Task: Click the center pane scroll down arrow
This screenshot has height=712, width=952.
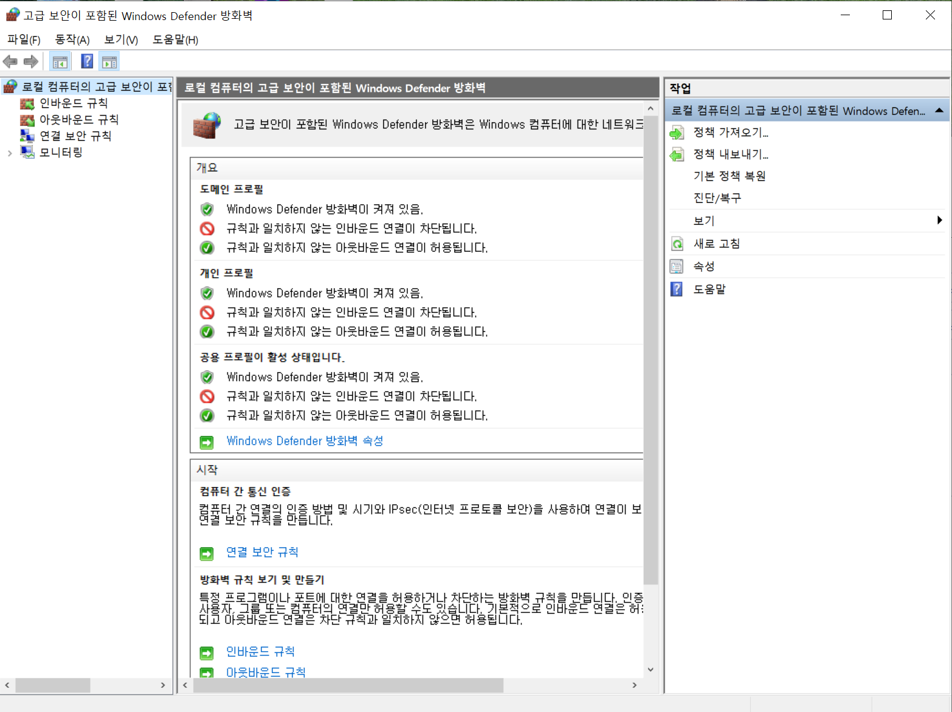Action: click(650, 669)
